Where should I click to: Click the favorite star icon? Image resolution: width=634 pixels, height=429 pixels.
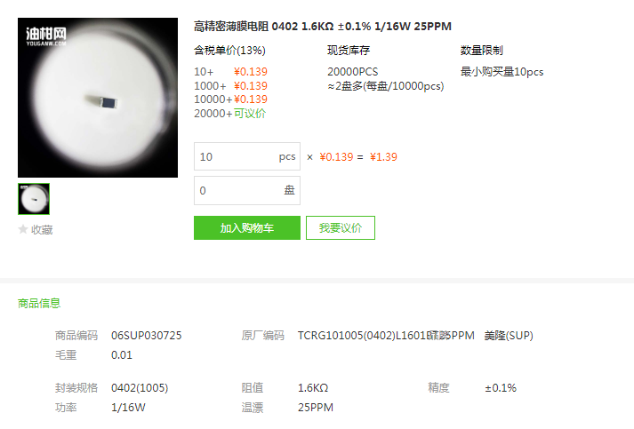pyautogui.click(x=23, y=229)
